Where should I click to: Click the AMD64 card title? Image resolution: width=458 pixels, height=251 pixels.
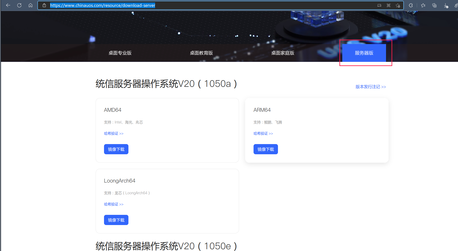pos(113,110)
